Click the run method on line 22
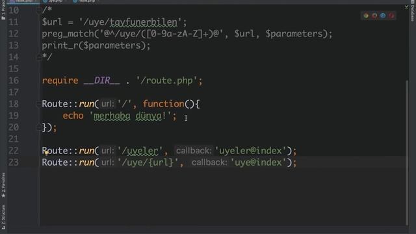The image size is (416, 234). (x=86, y=151)
